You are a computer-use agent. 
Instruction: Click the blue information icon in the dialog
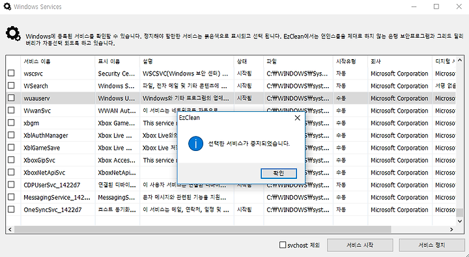click(x=195, y=143)
